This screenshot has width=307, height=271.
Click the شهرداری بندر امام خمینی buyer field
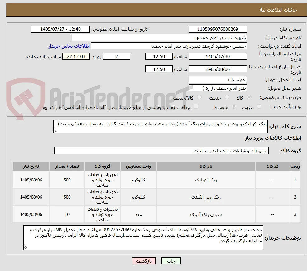[x=159, y=38]
